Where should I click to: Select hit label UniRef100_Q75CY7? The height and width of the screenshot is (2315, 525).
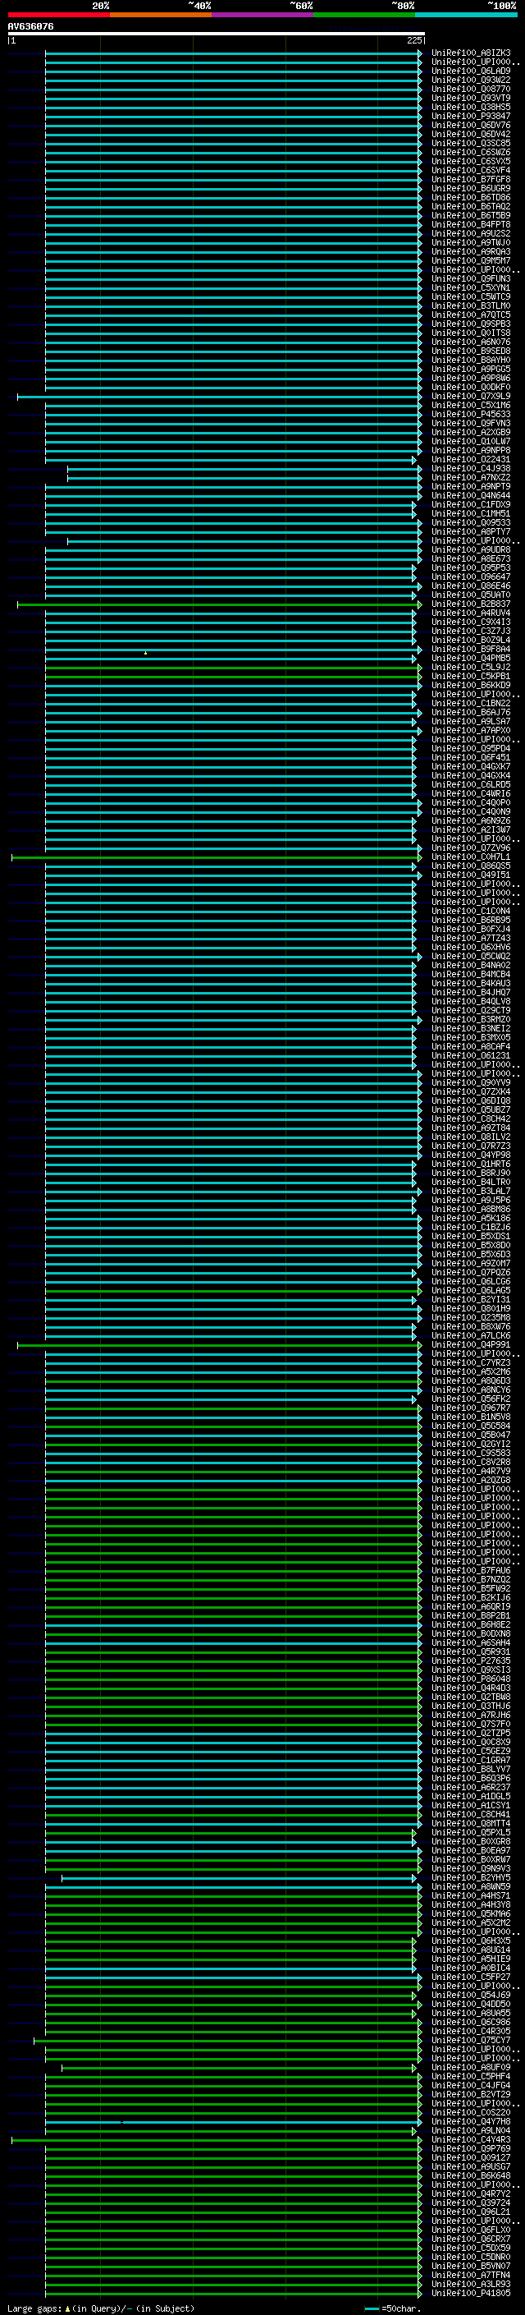471,2040
